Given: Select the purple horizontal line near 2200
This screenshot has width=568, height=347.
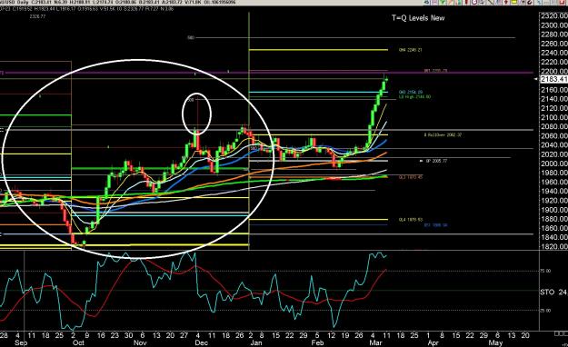Looking at the screenshot, I should (266, 73).
